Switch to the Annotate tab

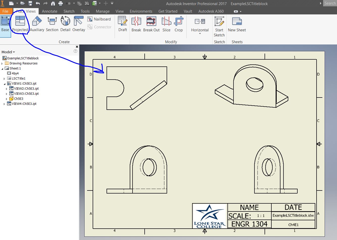(x=49, y=11)
